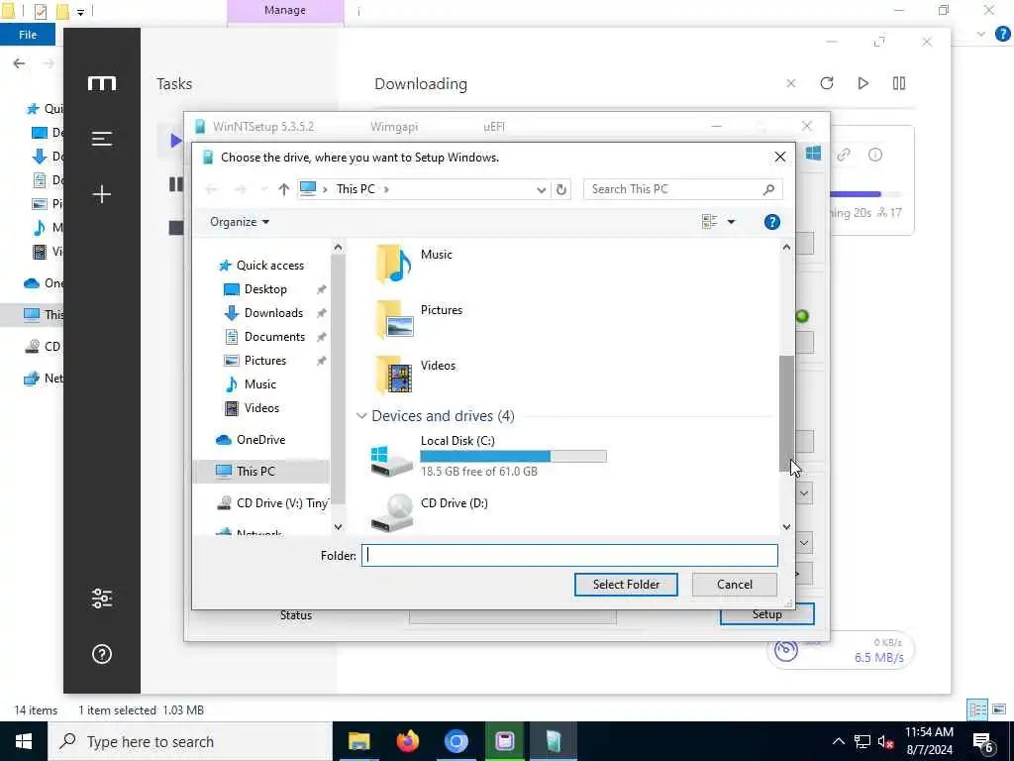Click the Setup button in WinNTSetup

pos(767,614)
